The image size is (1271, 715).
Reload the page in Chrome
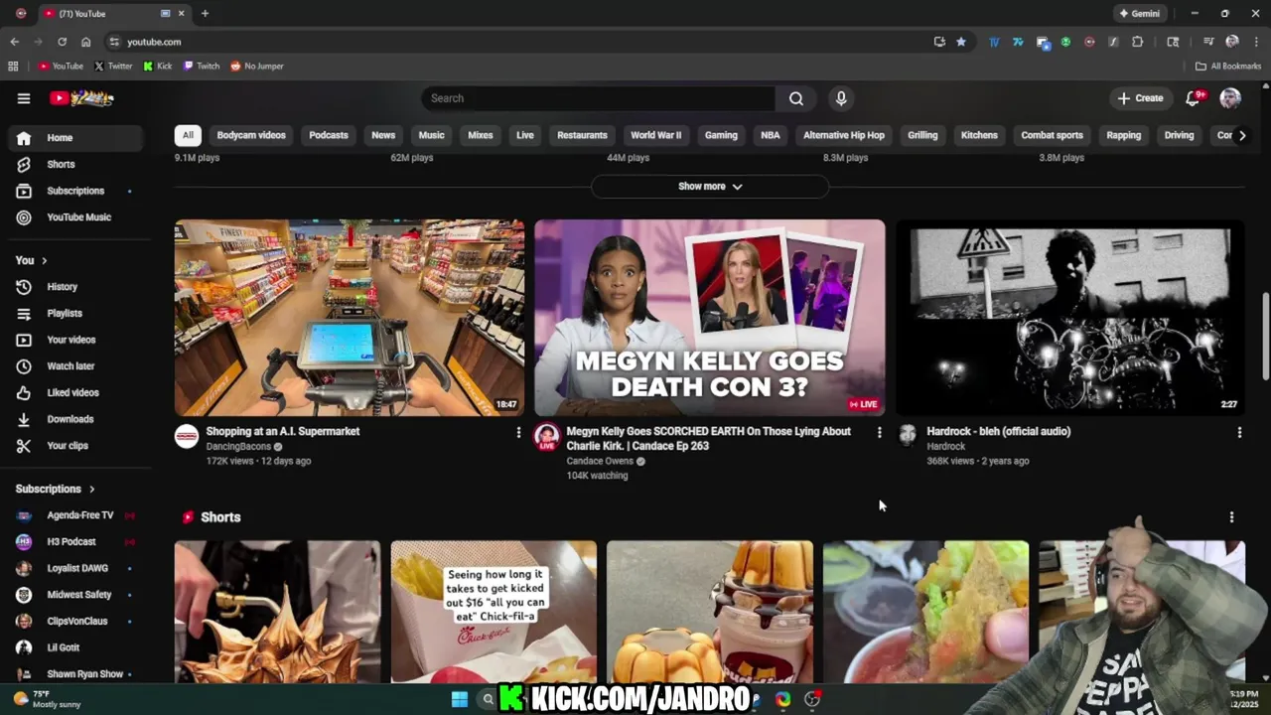(62, 42)
